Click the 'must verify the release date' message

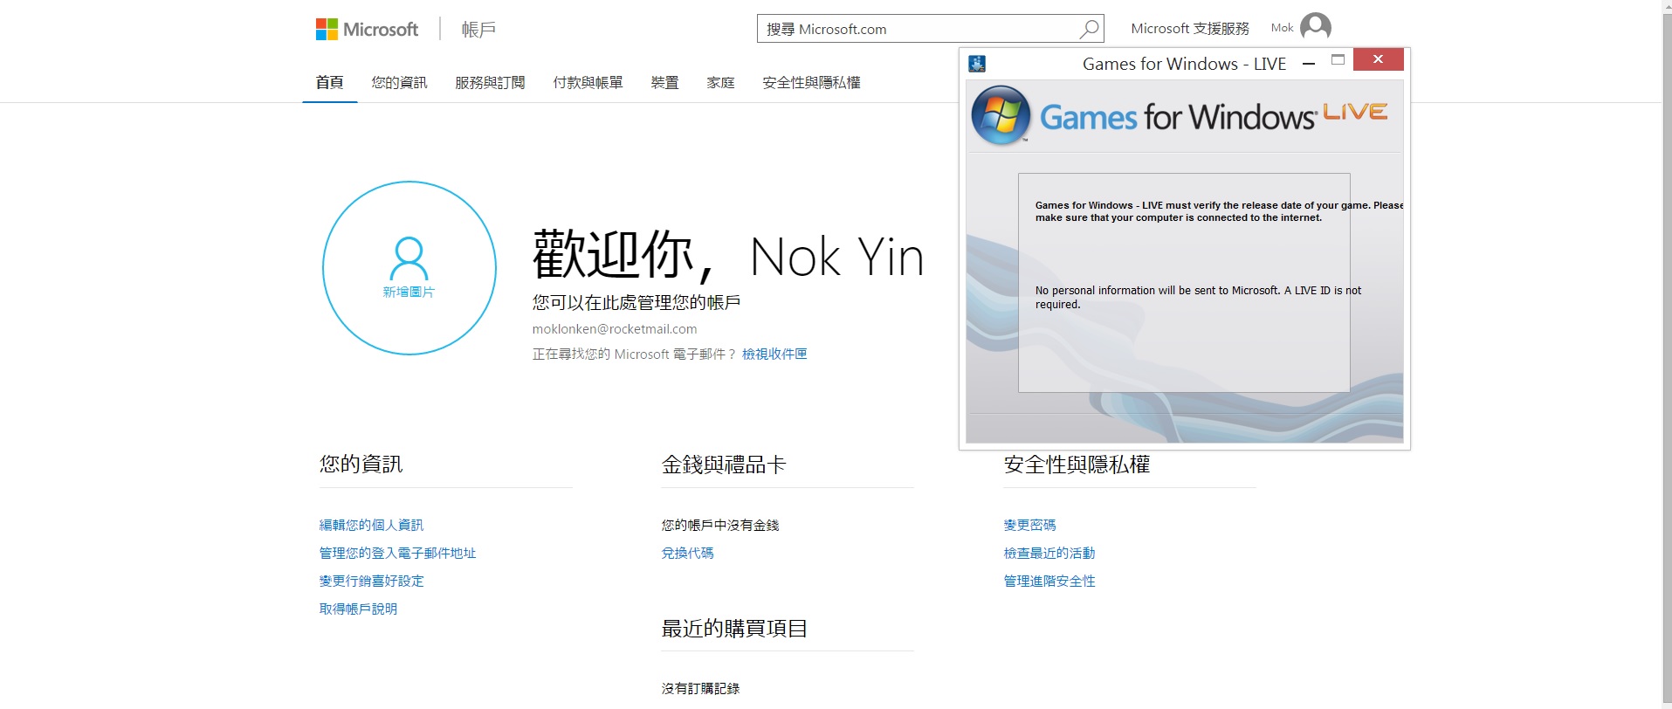click(x=1219, y=211)
